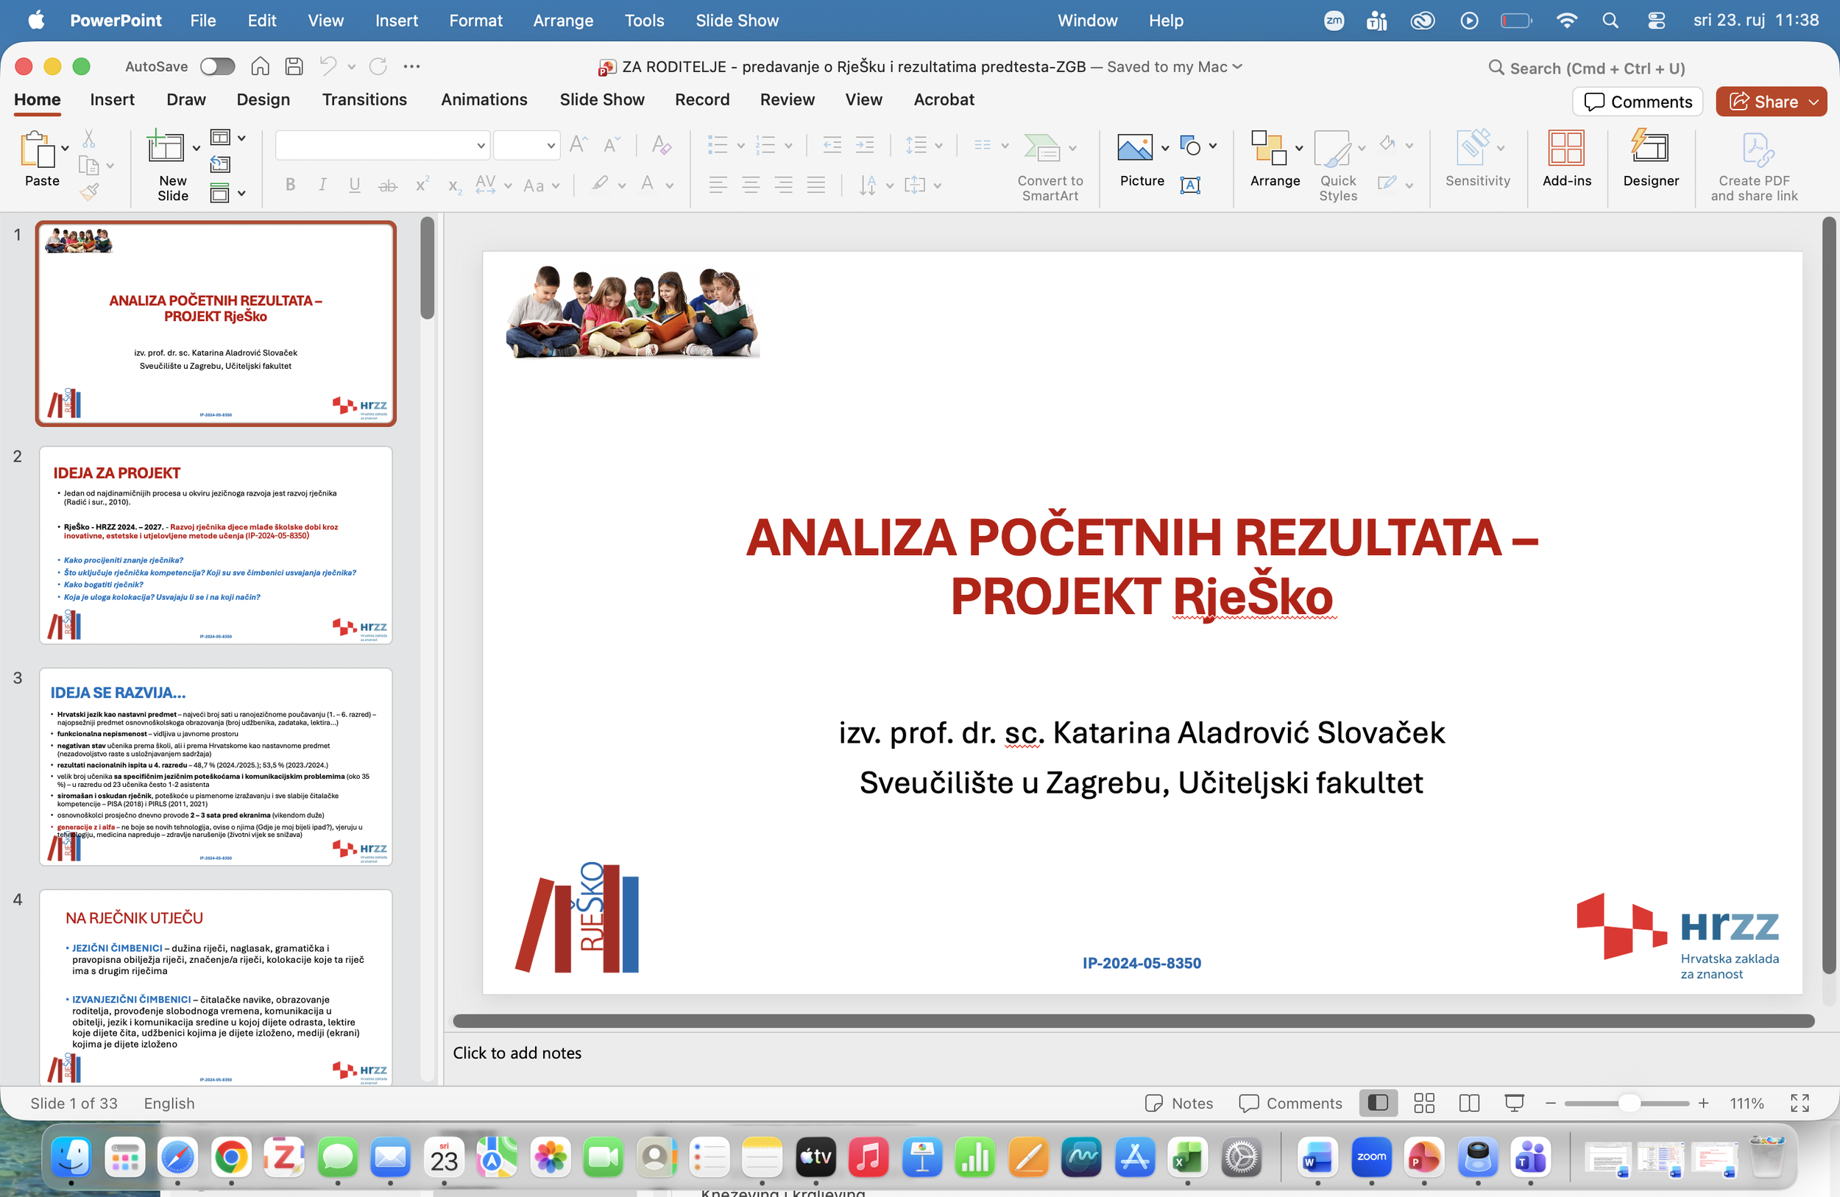Click the English language indicator
This screenshot has height=1197, width=1840.
169,1103
